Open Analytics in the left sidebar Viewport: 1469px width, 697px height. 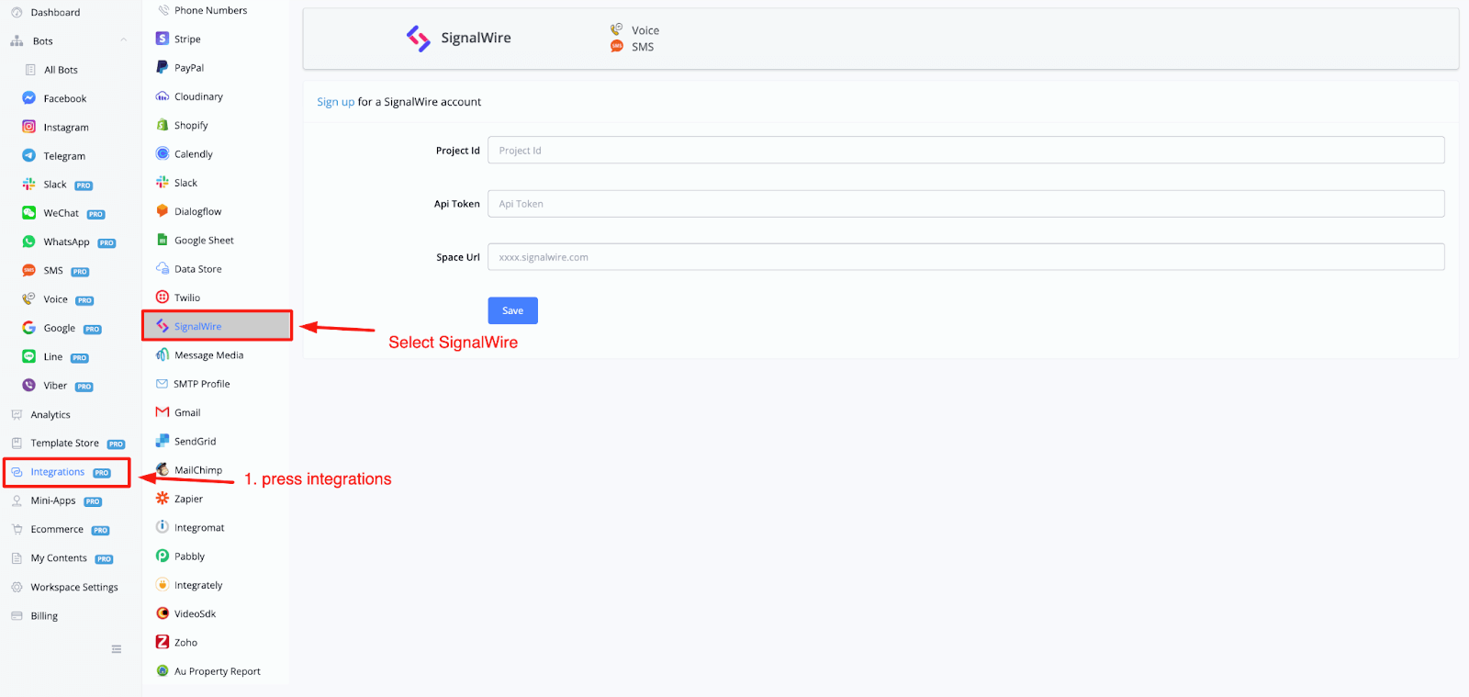tap(50, 415)
